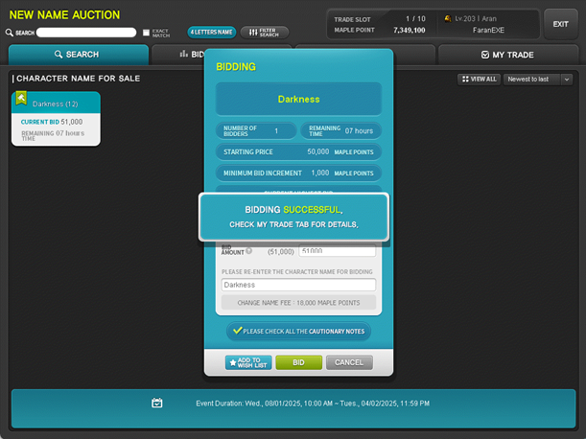Click the auction hammer badge on Darkness card
Screen dimensions: 586x439
[21, 99]
